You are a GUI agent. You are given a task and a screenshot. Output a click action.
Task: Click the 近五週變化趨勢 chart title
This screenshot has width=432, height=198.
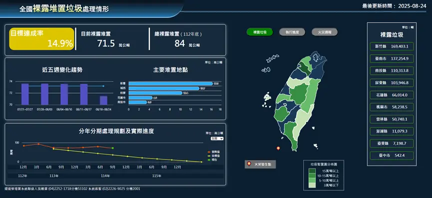click(62, 70)
